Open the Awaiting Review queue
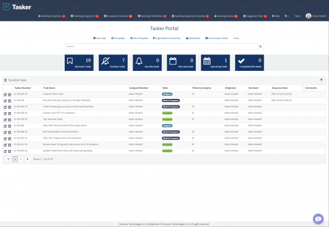This screenshot has height=227, width=329. [226, 16]
